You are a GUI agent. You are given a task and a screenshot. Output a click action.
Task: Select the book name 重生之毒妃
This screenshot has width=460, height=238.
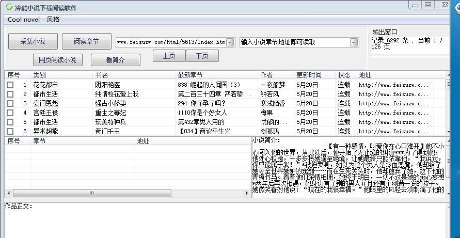click(110, 113)
